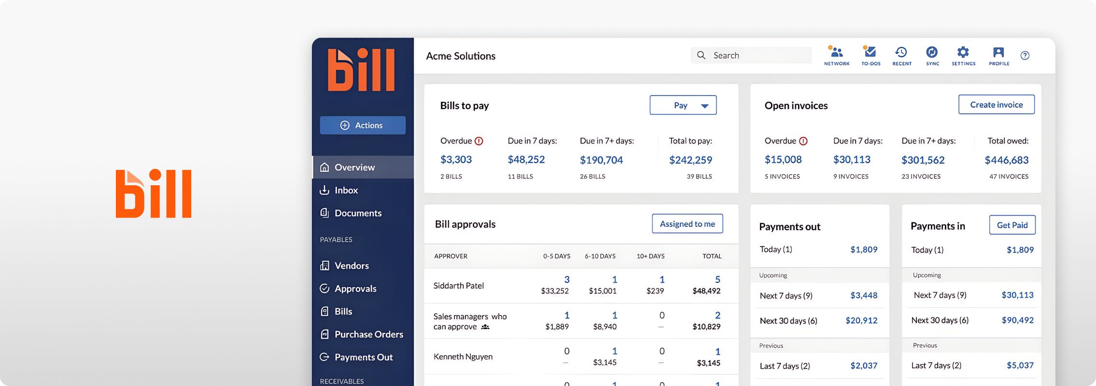Open Payments Out in sidebar
Screen dimensions: 1096x386
pos(363,357)
